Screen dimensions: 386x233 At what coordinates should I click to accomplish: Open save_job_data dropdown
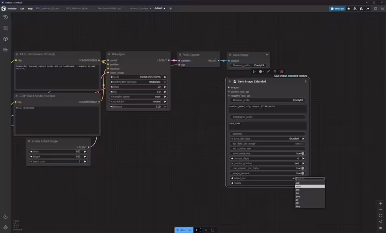tap(268, 139)
